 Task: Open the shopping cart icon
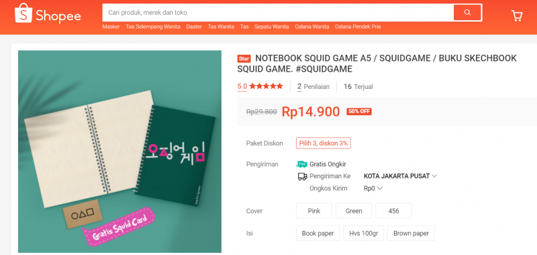click(516, 15)
